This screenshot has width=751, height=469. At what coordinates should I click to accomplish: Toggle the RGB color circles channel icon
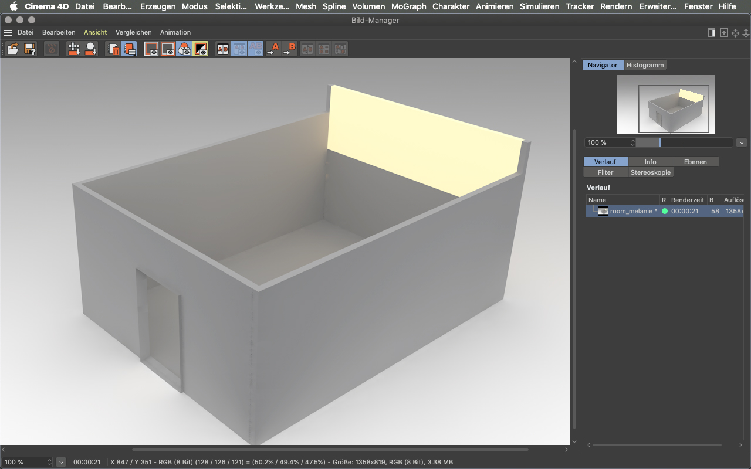pos(184,49)
